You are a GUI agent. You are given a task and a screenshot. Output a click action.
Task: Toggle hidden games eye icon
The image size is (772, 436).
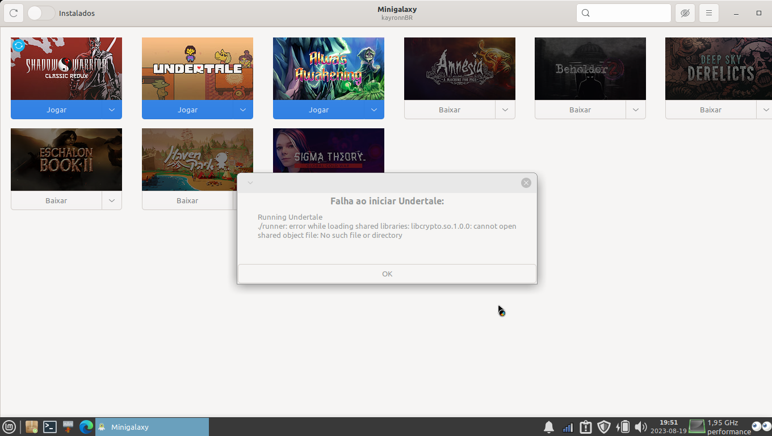685,13
